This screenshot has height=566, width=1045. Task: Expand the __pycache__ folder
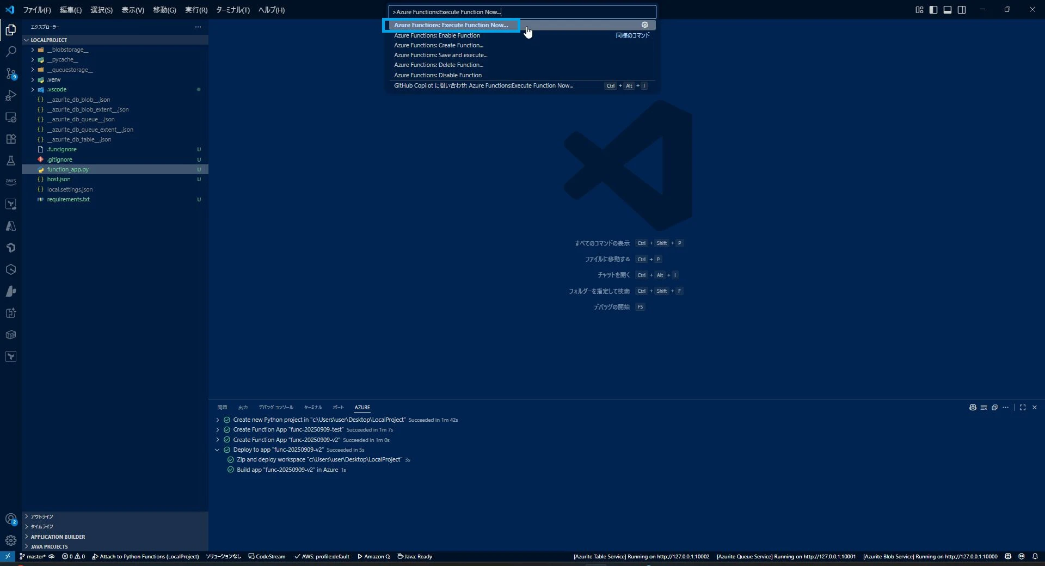115,59
